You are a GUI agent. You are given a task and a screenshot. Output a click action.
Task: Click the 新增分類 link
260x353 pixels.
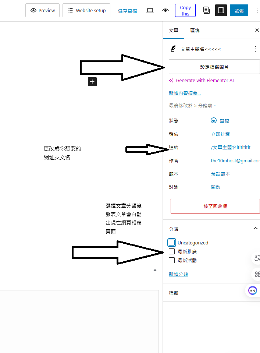(178, 274)
